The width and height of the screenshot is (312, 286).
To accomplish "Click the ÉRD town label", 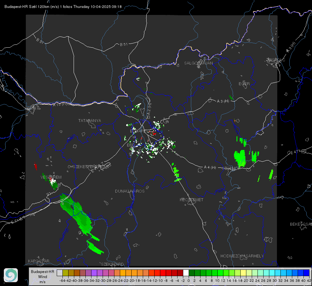I will [x=131, y=145].
